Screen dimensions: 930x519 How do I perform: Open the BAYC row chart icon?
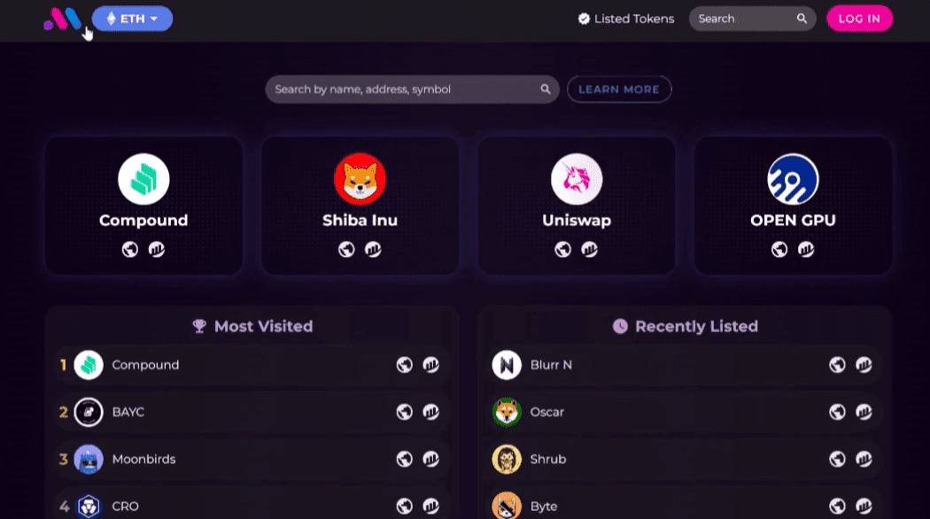(x=431, y=412)
